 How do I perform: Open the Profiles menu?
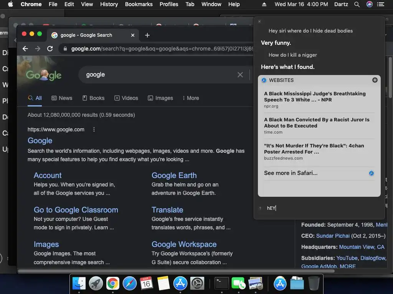(169, 4)
